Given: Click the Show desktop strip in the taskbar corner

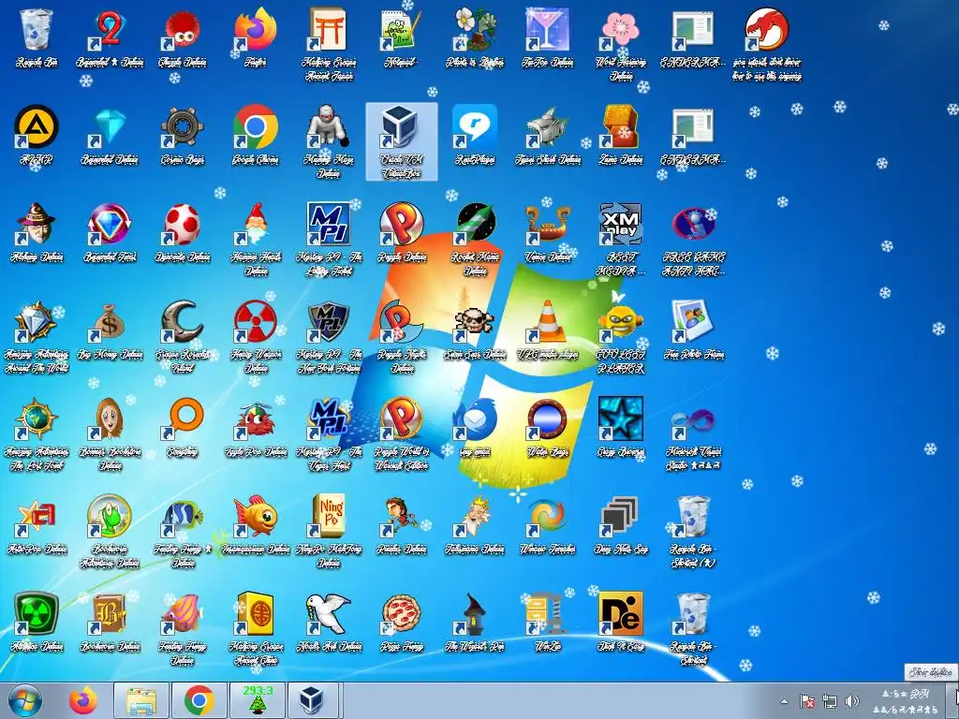Looking at the screenshot, I should (x=954, y=700).
